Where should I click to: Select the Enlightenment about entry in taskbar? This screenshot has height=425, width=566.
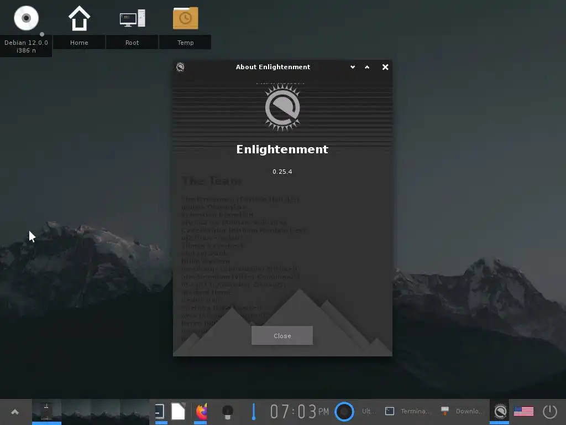(500, 411)
